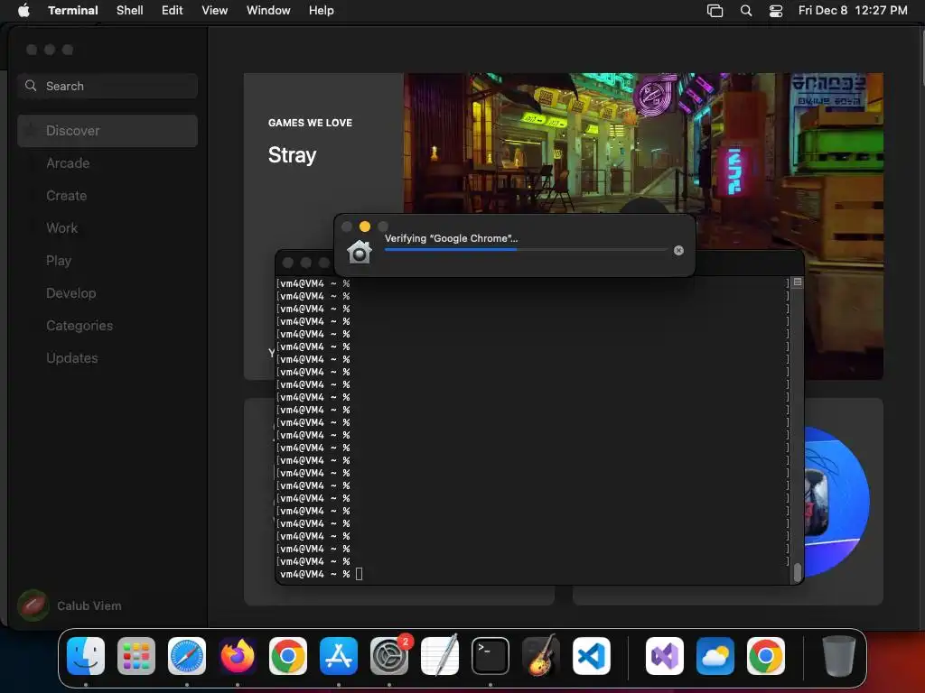The width and height of the screenshot is (925, 693).
Task: Select Play in App Store sidebar
Action: [107, 261]
